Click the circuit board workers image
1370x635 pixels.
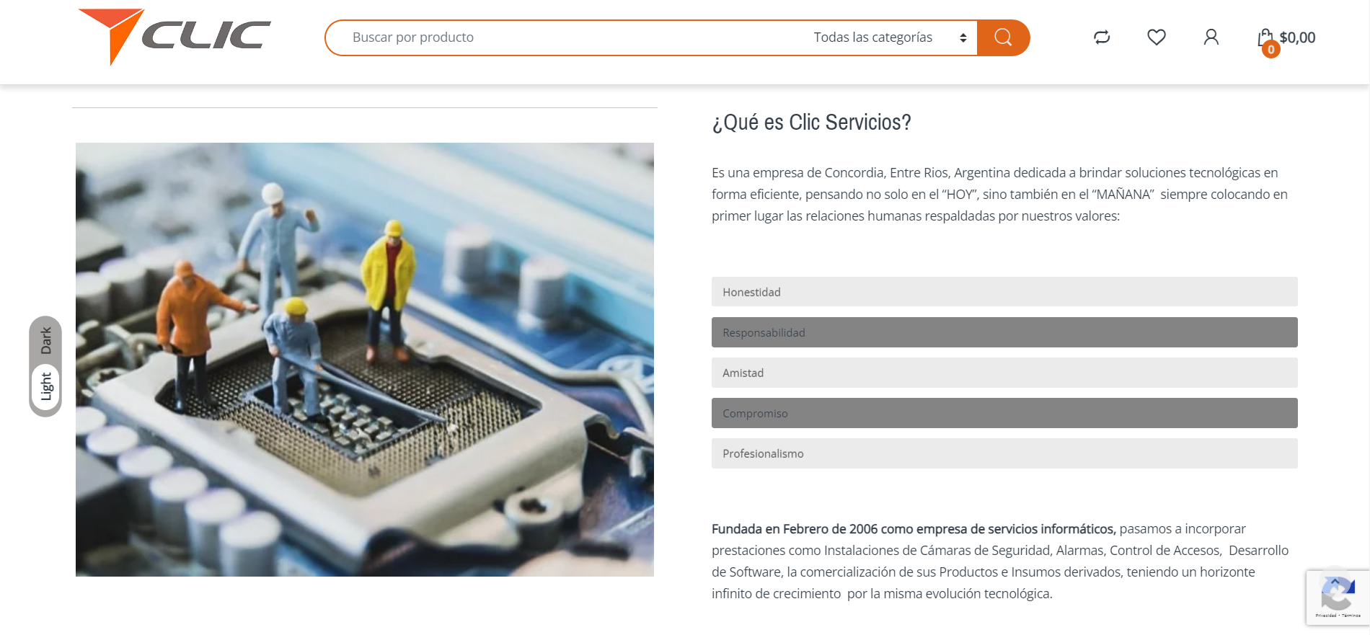pos(365,360)
